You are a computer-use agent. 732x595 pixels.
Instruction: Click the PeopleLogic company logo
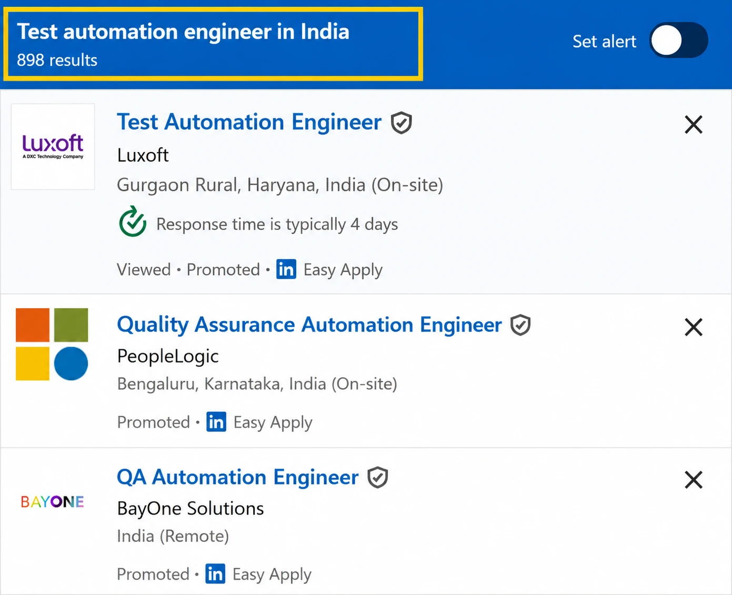coord(52,344)
